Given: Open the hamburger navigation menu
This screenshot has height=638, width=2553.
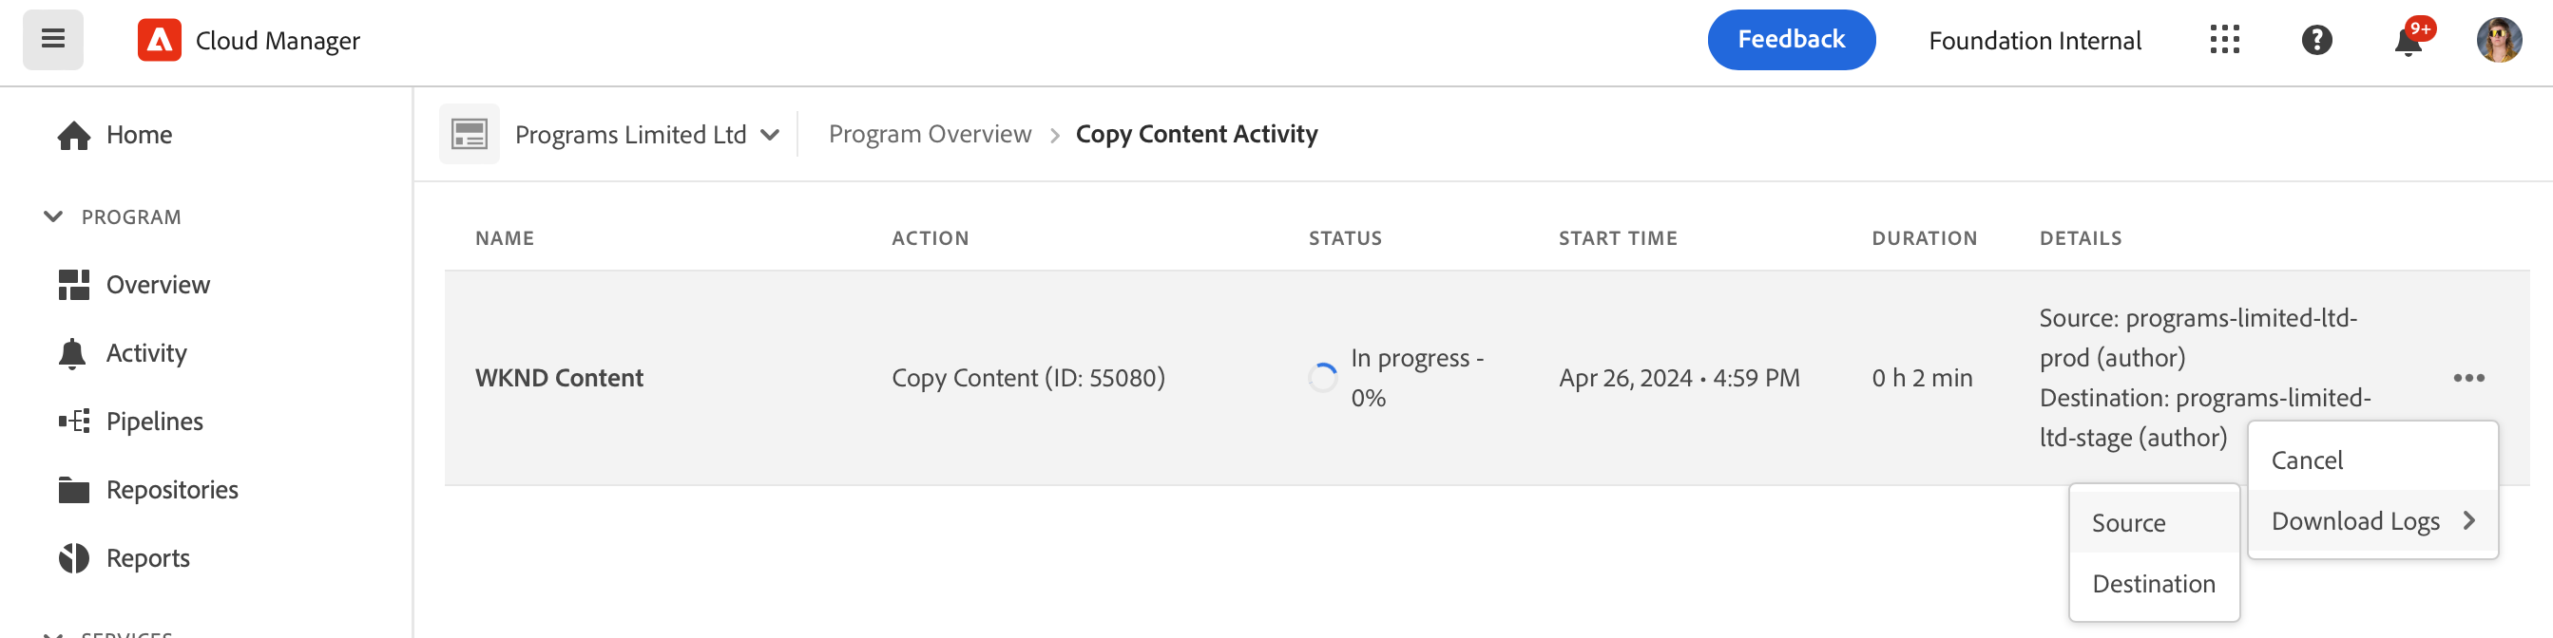Looking at the screenshot, I should point(53,40).
